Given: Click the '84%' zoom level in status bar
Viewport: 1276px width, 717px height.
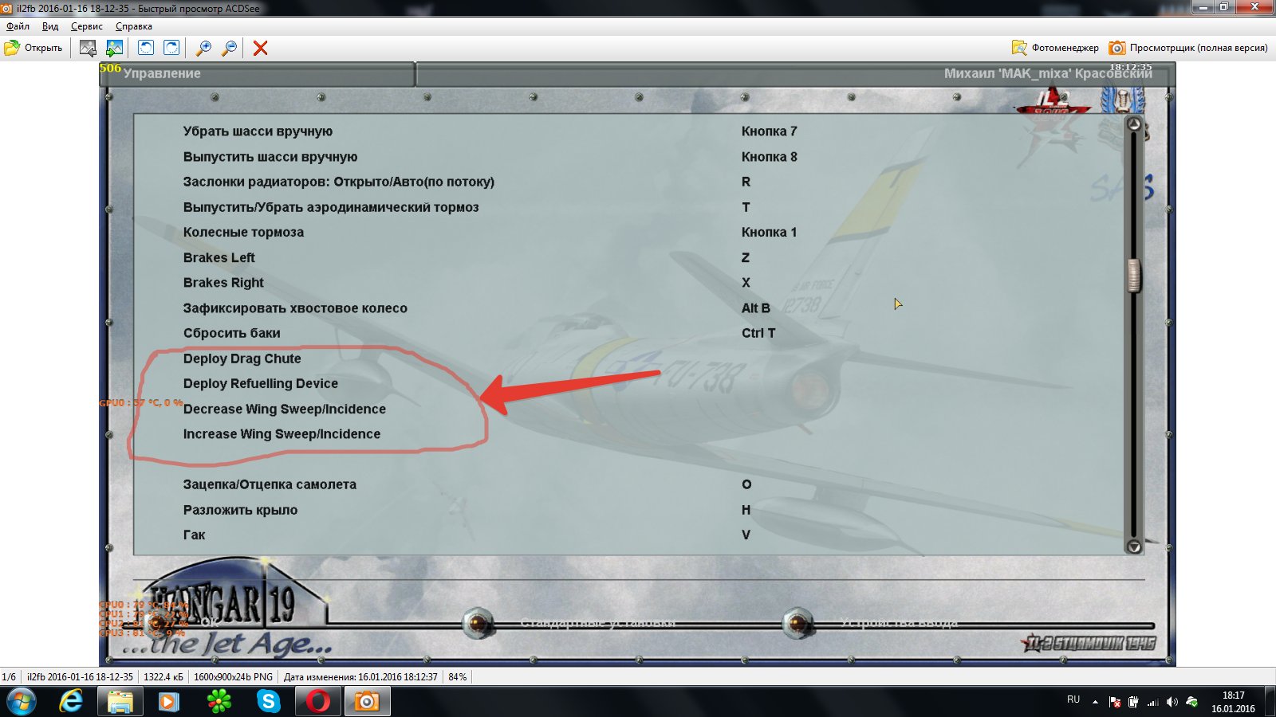Looking at the screenshot, I should pos(458,677).
